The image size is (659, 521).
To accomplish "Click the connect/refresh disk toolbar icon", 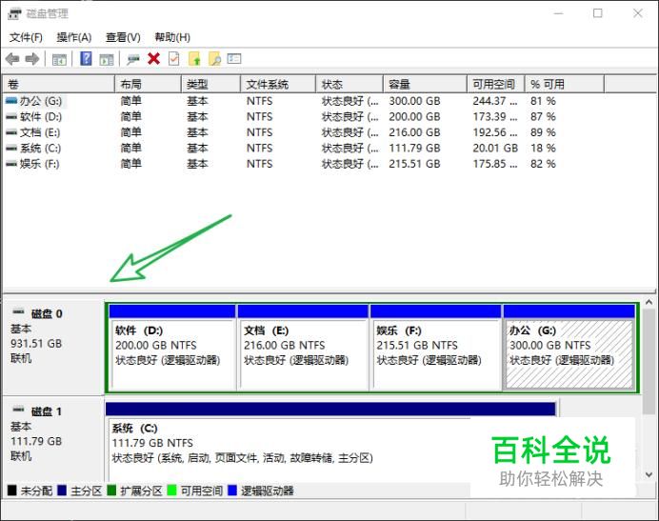I will pyautogui.click(x=133, y=59).
